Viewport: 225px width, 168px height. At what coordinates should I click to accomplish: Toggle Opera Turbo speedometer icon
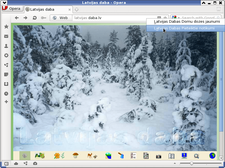click(35, 164)
